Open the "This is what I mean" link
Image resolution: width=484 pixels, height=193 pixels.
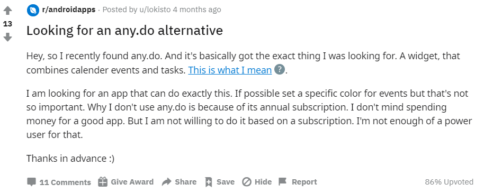click(230, 70)
